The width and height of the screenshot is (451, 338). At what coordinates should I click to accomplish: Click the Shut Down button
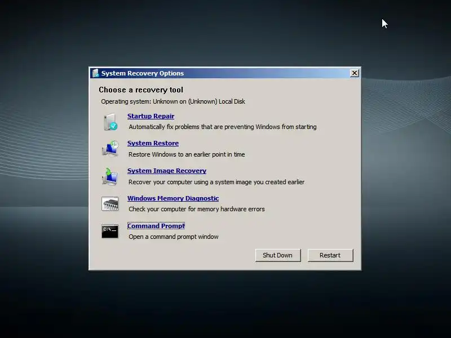278,255
